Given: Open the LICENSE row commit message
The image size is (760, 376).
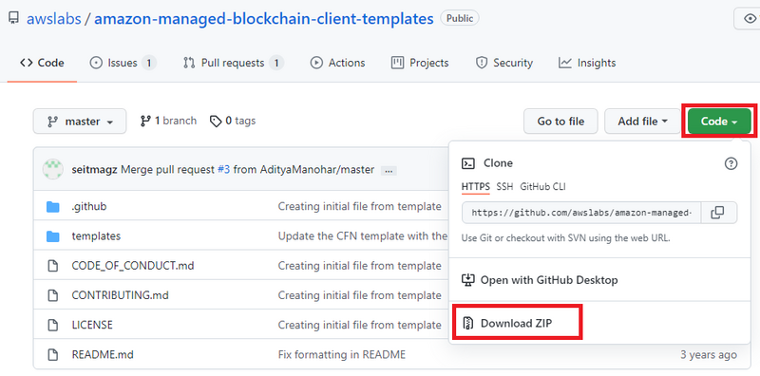Looking at the screenshot, I should click(360, 325).
